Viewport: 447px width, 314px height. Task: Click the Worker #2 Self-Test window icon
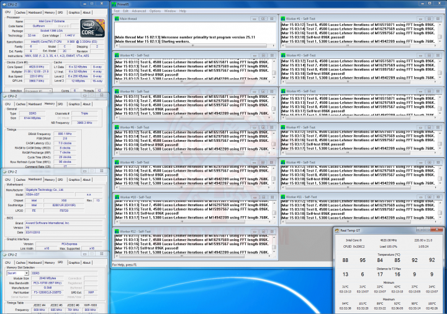tap(117, 55)
